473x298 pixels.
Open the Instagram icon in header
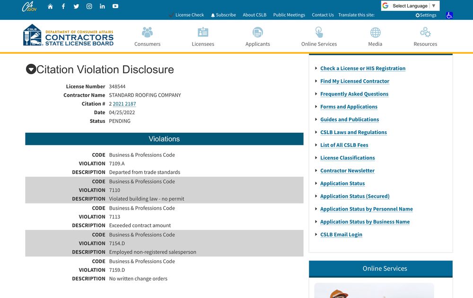pyautogui.click(x=89, y=7)
